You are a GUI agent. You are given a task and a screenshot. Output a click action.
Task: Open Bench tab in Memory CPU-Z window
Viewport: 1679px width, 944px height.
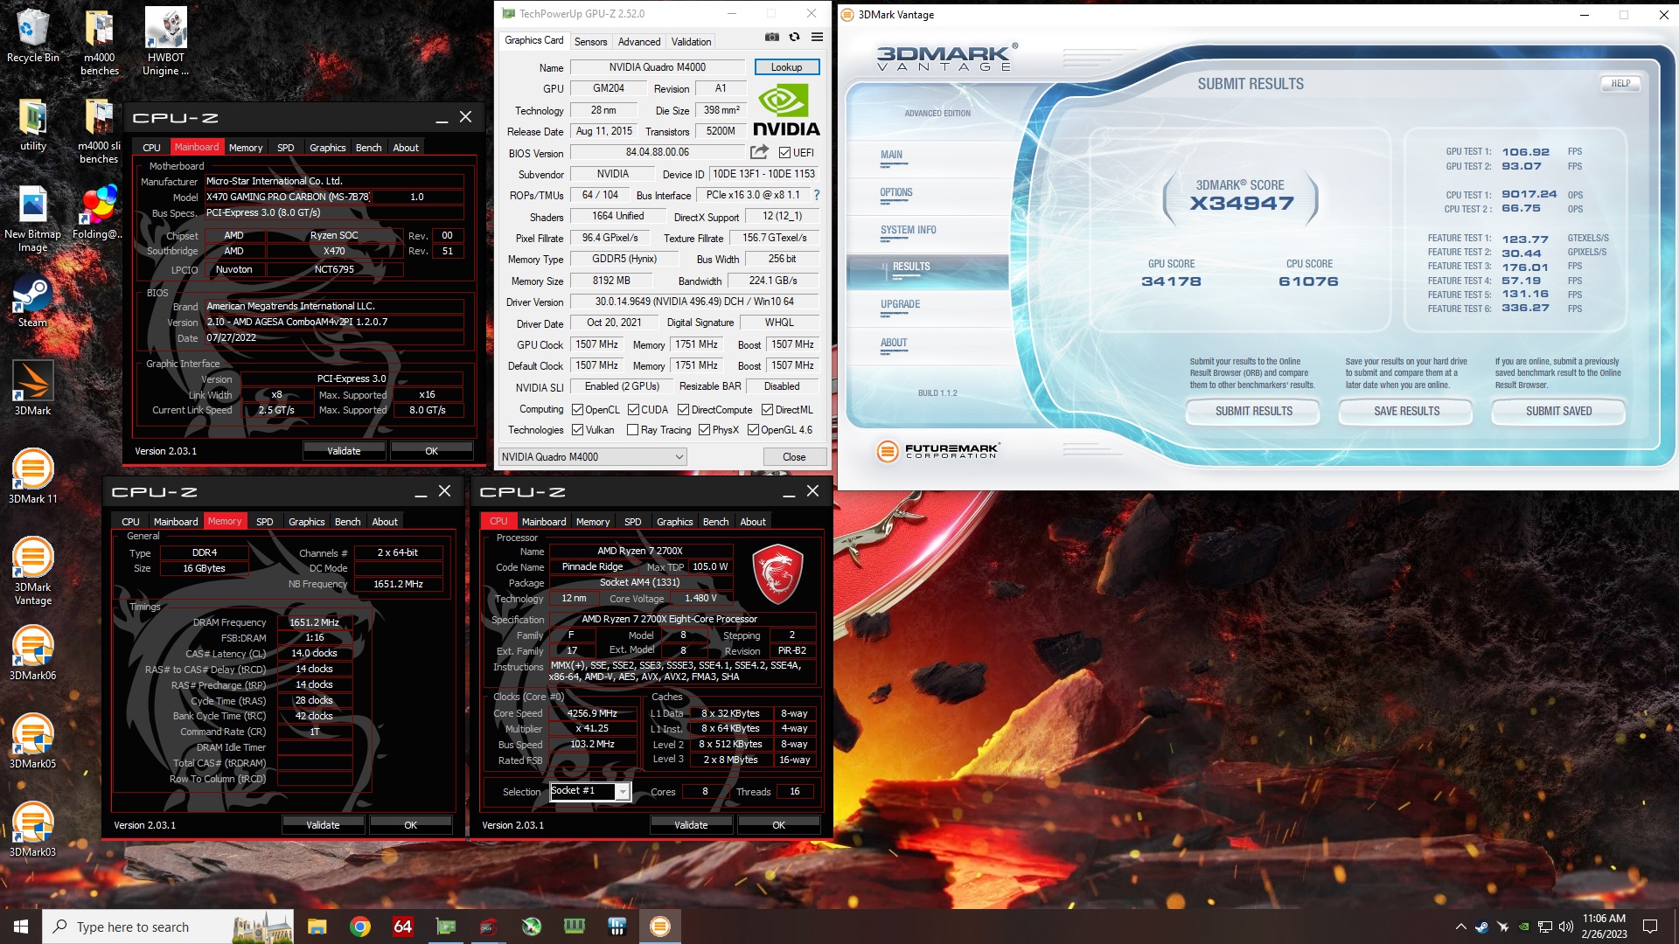347,522
